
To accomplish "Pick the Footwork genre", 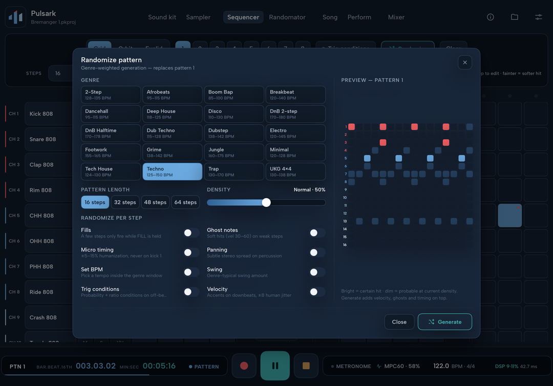I will coord(111,152).
